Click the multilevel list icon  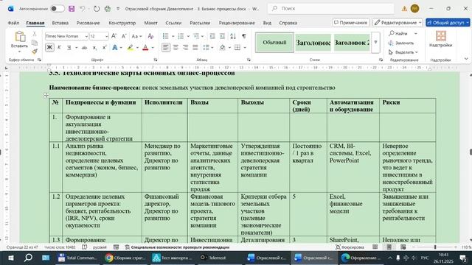point(196,36)
